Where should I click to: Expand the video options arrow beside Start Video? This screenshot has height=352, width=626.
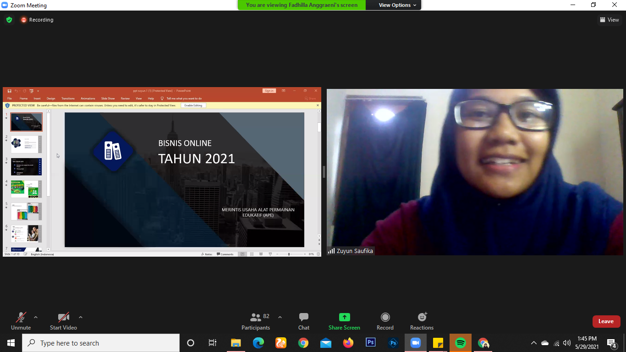(81, 317)
